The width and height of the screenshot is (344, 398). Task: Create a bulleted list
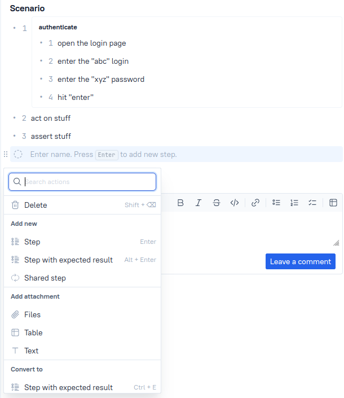pyautogui.click(x=276, y=203)
